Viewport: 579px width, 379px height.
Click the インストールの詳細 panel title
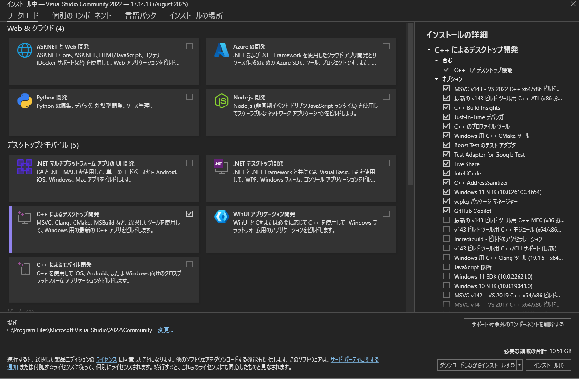457,35
